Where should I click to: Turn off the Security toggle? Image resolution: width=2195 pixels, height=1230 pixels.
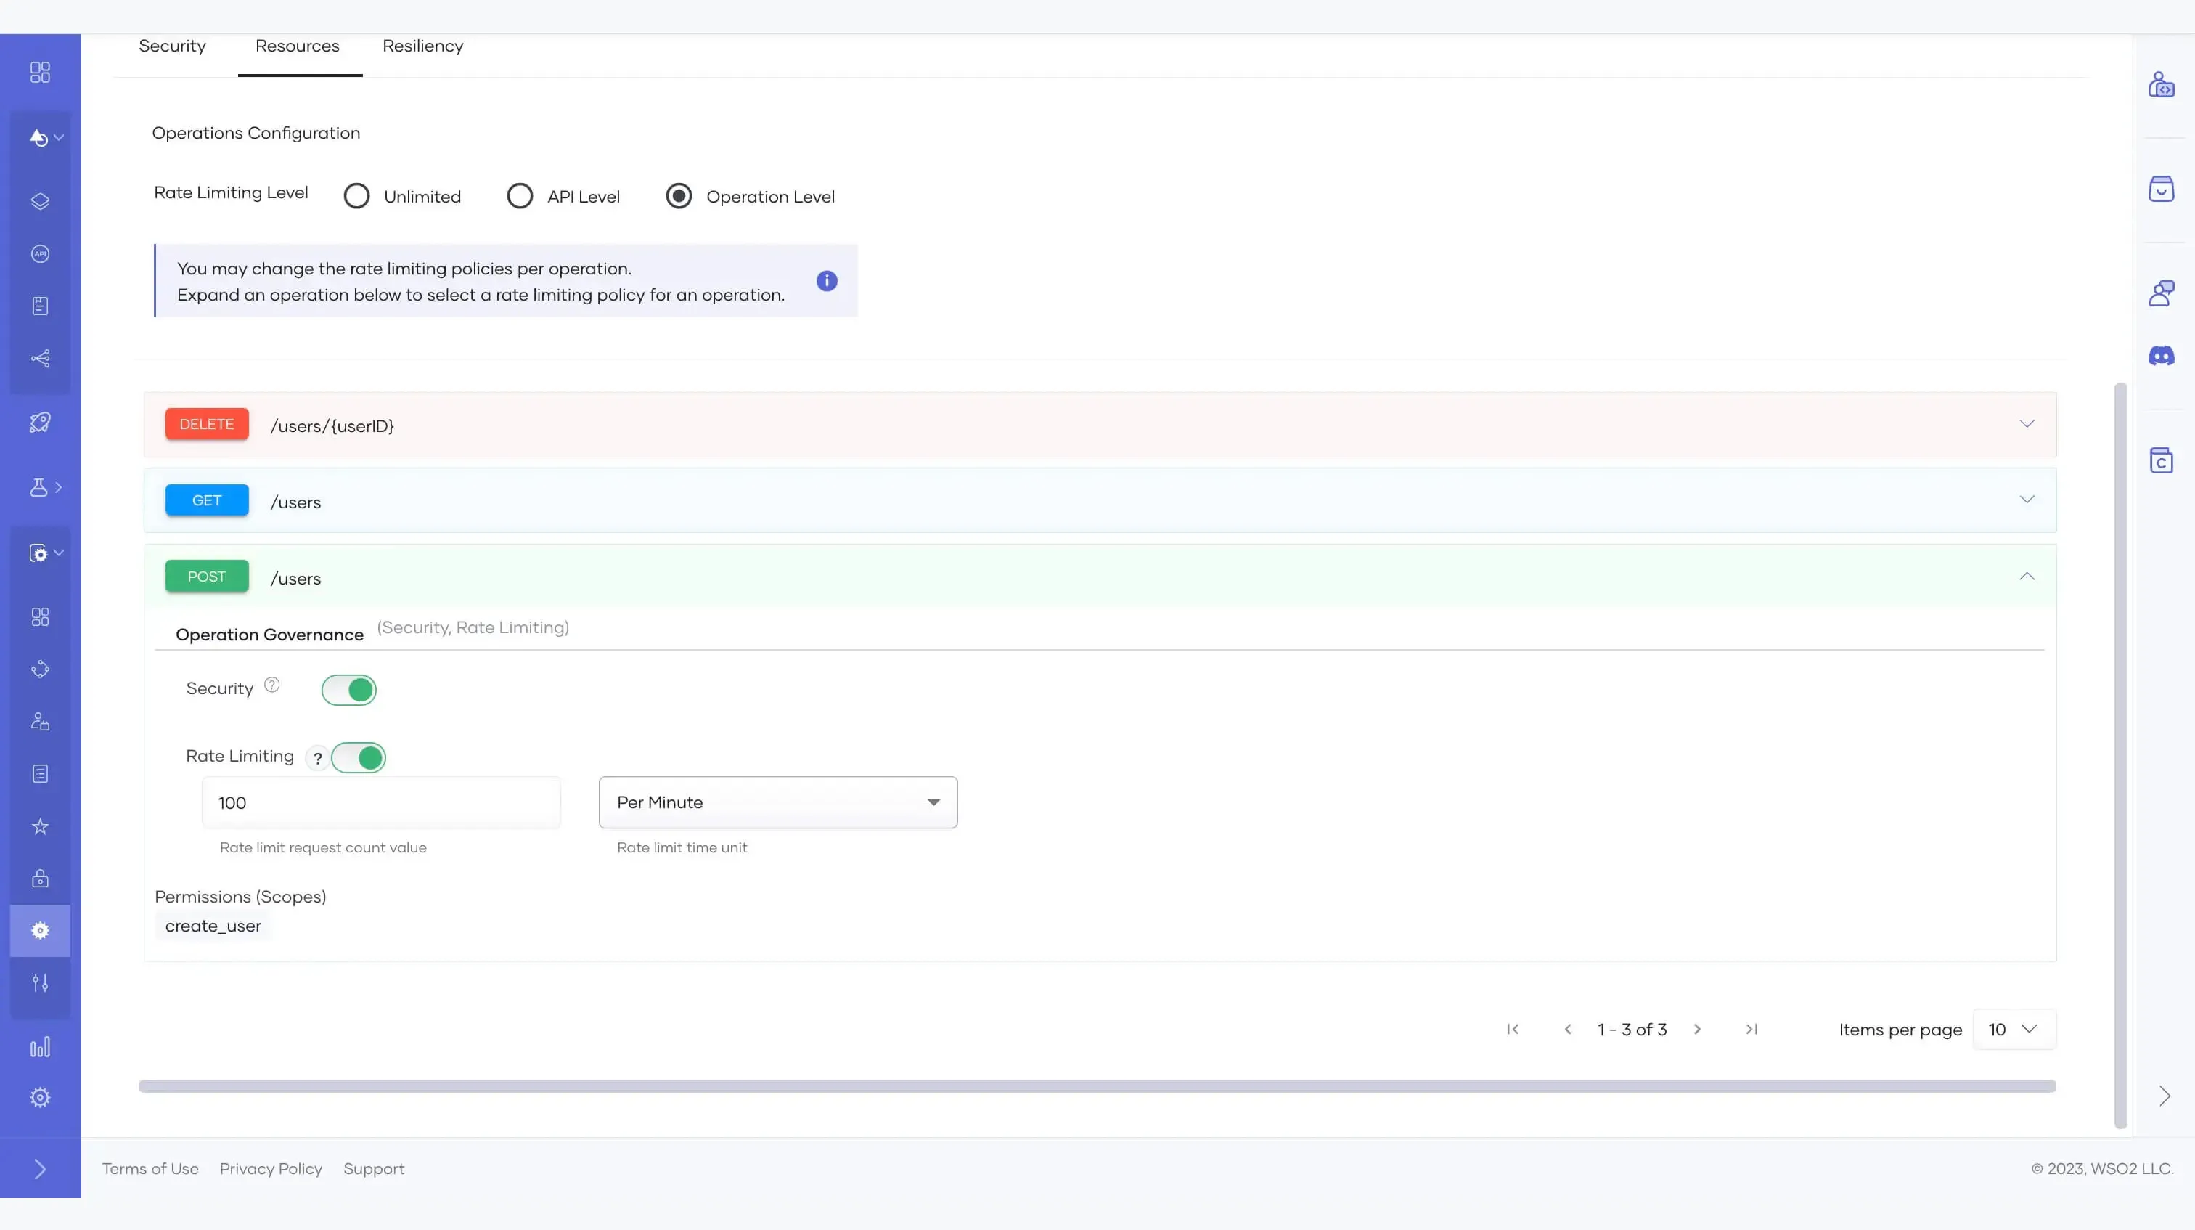348,690
